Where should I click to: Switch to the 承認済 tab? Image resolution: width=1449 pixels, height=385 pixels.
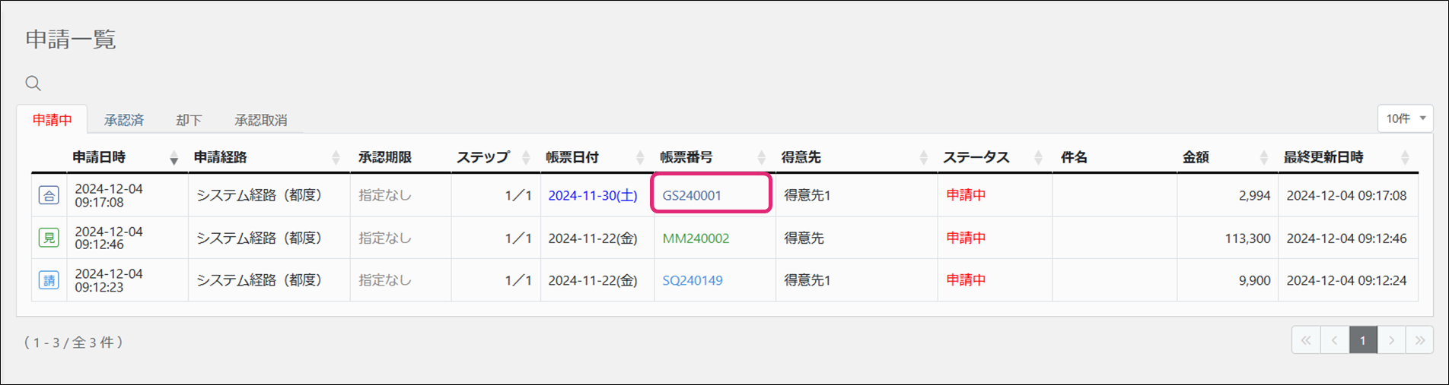(x=124, y=120)
